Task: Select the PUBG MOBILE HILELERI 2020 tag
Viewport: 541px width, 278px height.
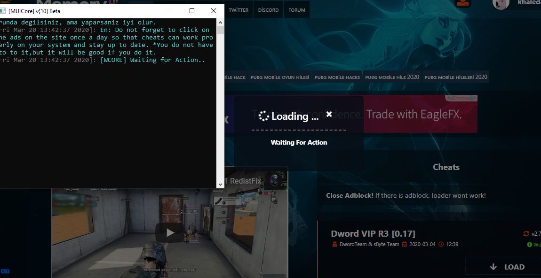Action: (456, 77)
